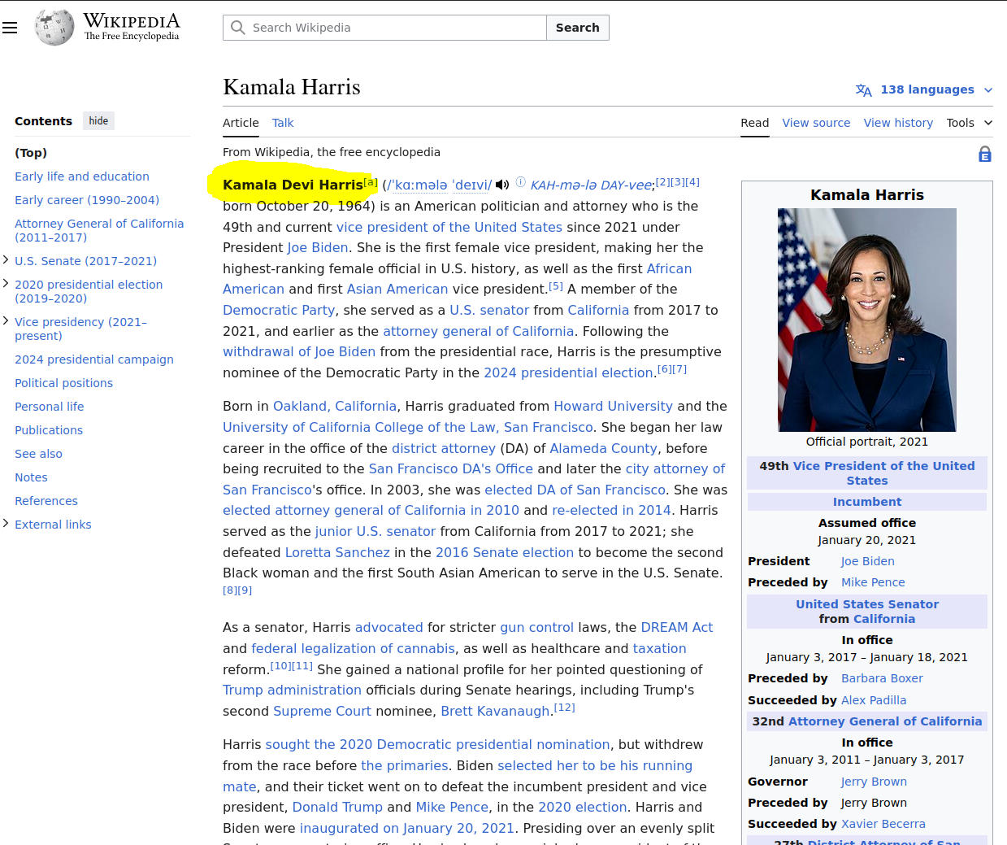The height and width of the screenshot is (845, 1007).
Task: Click the Wikipedia globe logo
Action: click(x=54, y=28)
